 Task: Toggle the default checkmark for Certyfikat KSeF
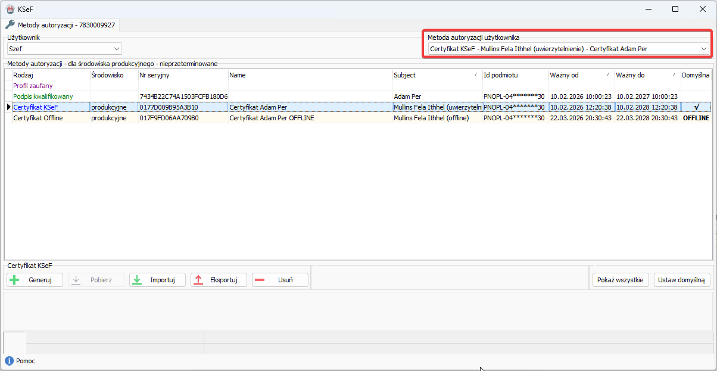coord(696,107)
